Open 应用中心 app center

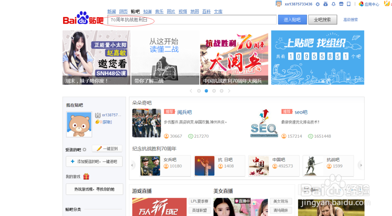369,4
